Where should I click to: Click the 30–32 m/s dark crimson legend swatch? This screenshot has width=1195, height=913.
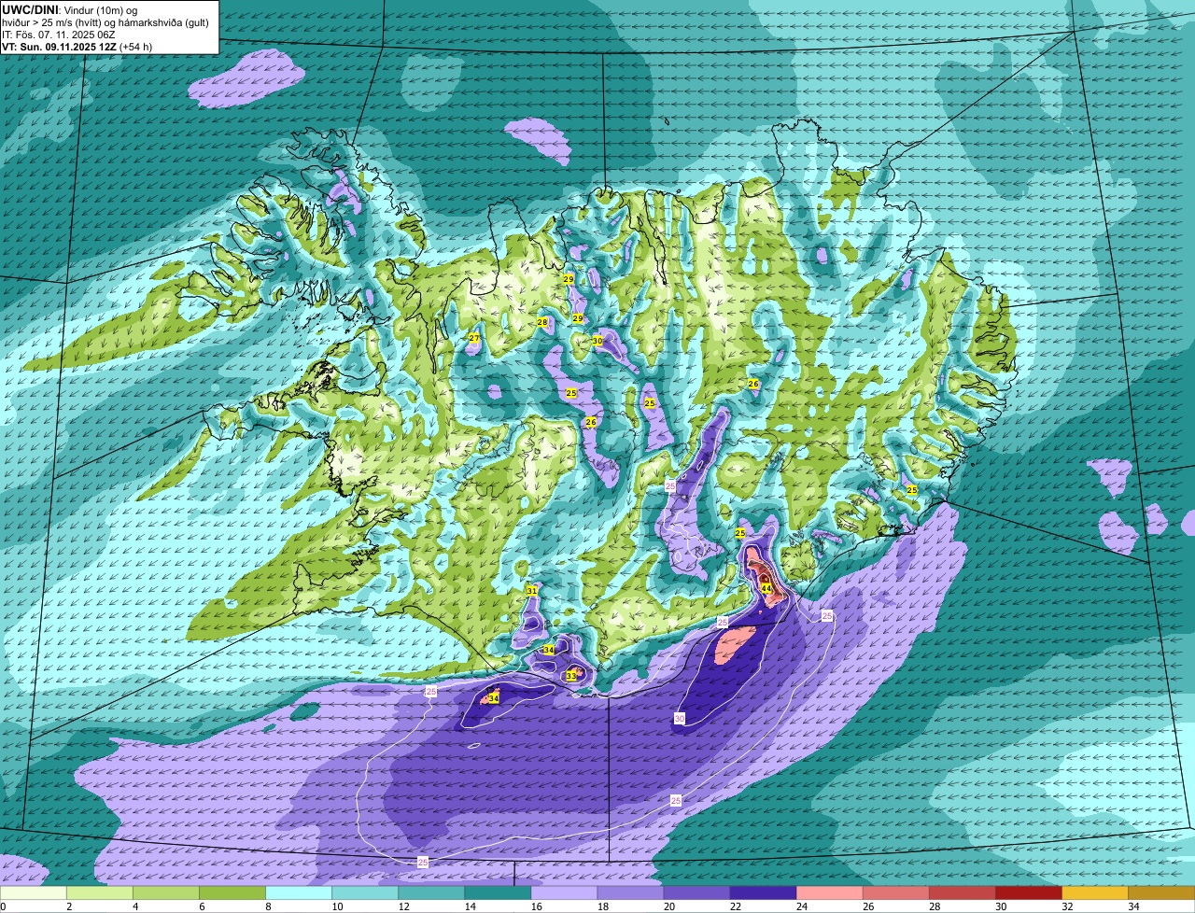click(x=1028, y=893)
